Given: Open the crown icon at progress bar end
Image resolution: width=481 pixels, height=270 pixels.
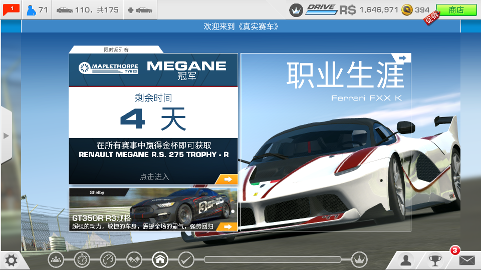Looking at the screenshot, I should (x=359, y=260).
